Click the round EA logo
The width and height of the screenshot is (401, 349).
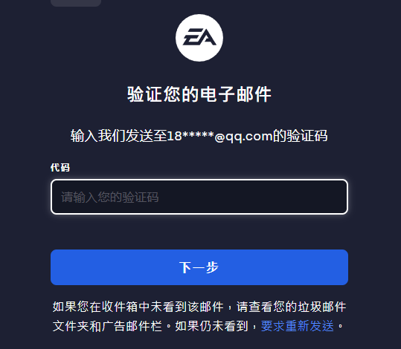[x=199, y=38]
